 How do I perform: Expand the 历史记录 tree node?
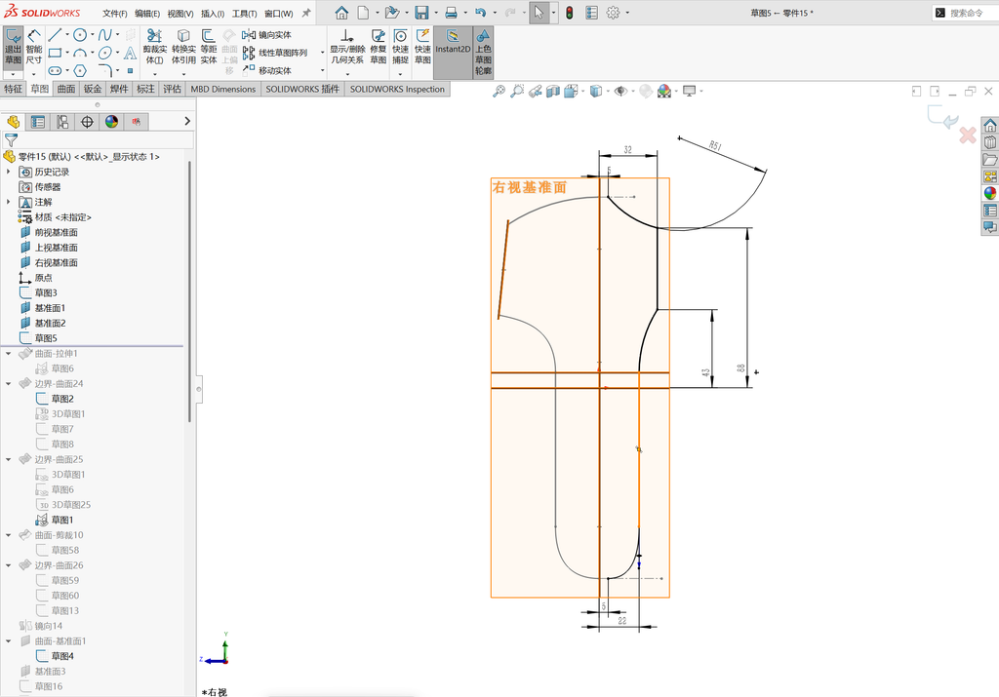coord(8,172)
